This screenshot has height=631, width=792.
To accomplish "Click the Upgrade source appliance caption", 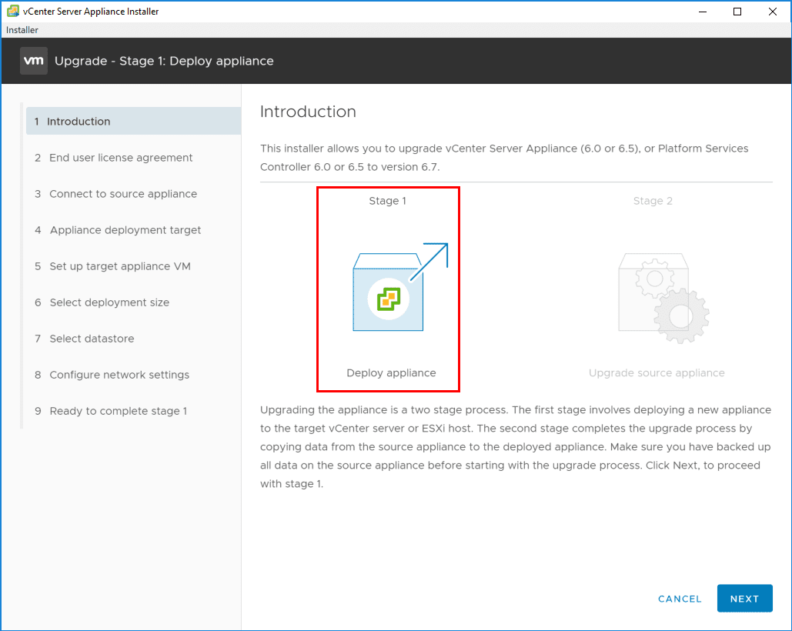I will 657,373.
